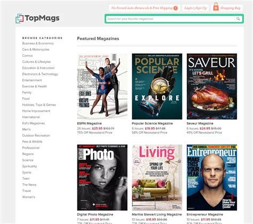253x224 pixels.
Task: Open the Login | Sign Up link
Action: point(195,8)
